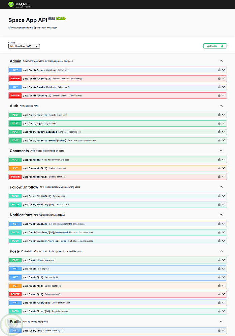The image size is (235, 336).
Task: Click lock icon on POST /api/comments row
Action: point(219,160)
